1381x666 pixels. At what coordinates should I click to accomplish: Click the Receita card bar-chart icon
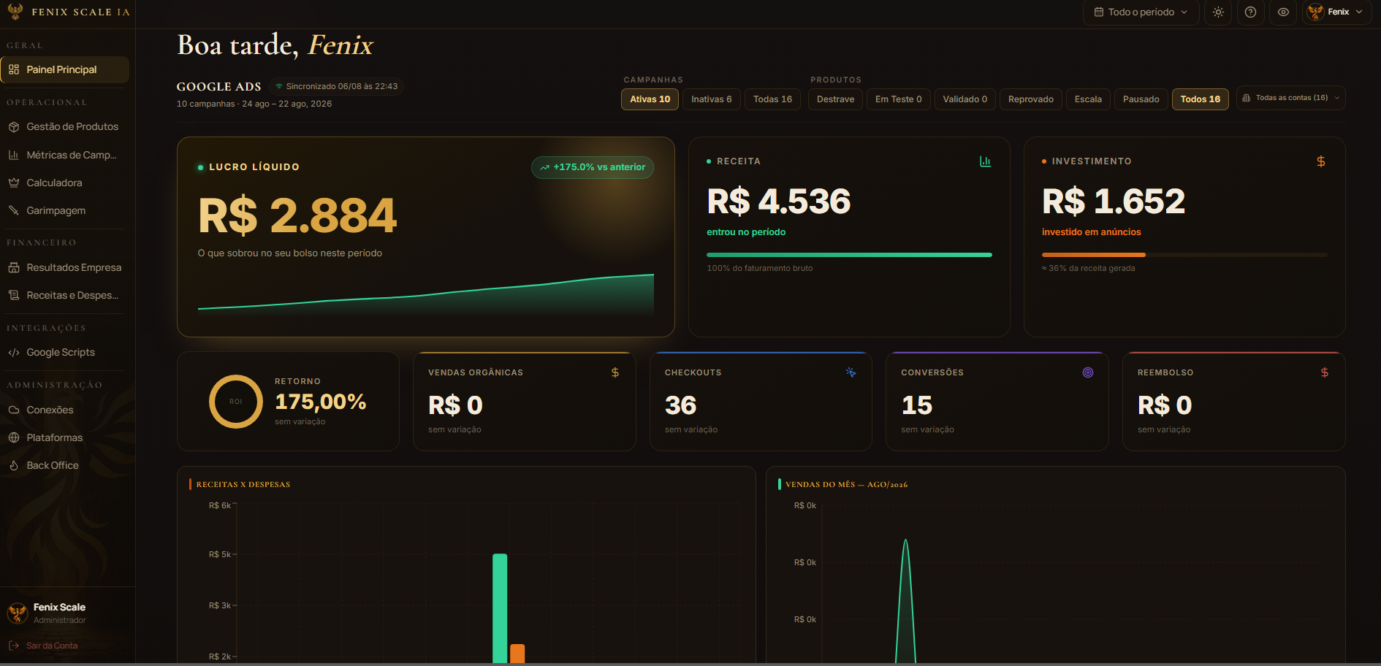[x=985, y=161]
